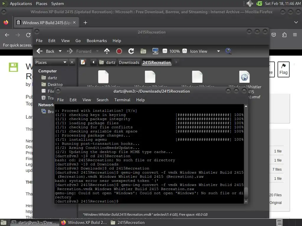Click the Firefox list all tabs chevron

point(296,22)
